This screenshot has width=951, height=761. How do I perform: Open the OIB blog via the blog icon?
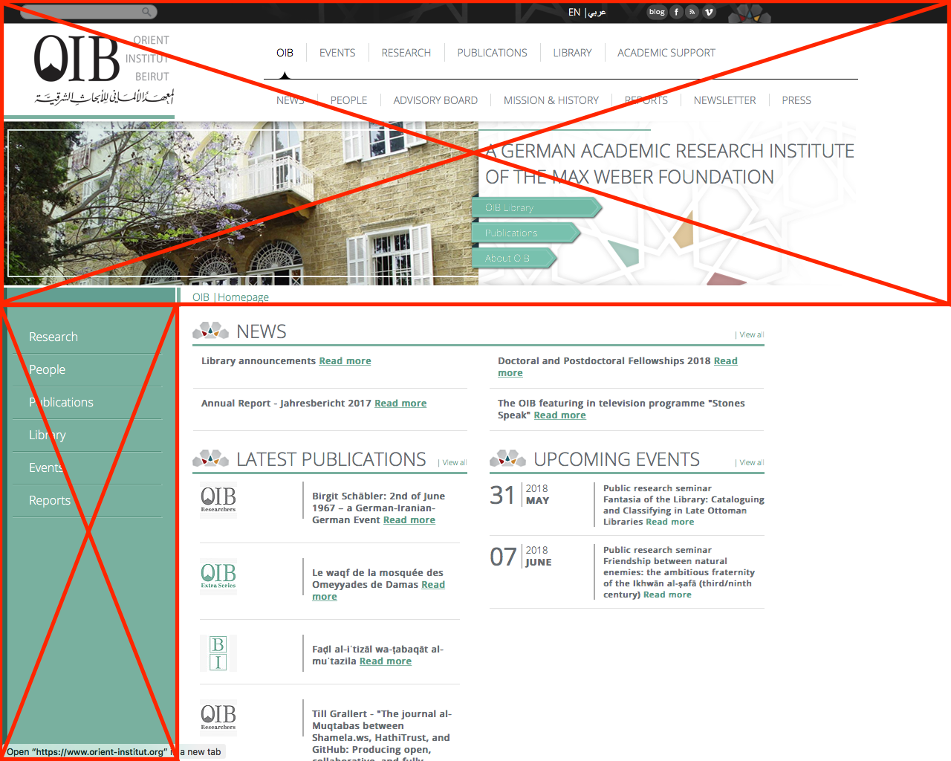coord(656,12)
